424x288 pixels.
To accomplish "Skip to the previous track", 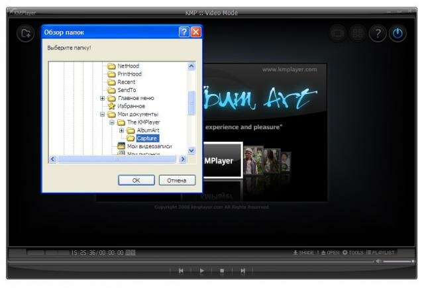I will pos(181,271).
